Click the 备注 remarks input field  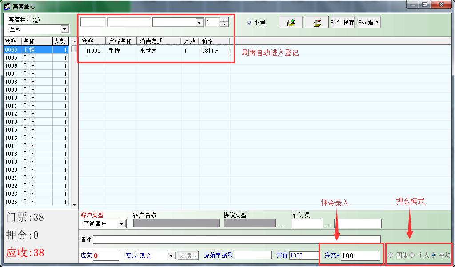click(x=237, y=239)
